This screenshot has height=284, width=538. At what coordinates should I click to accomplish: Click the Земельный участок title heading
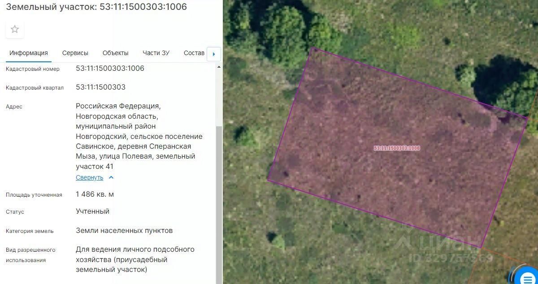point(96,7)
